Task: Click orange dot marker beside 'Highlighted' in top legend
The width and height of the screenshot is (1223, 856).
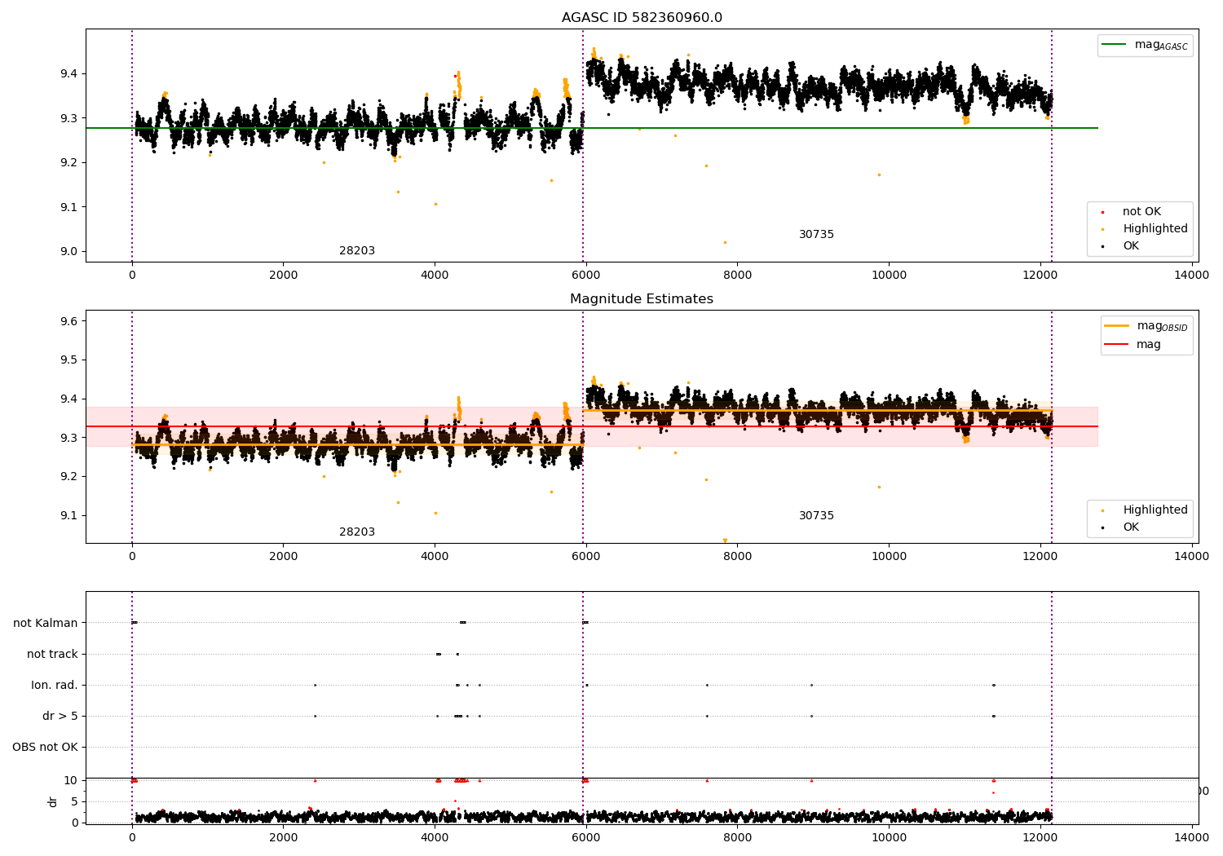Action: (x=1103, y=229)
